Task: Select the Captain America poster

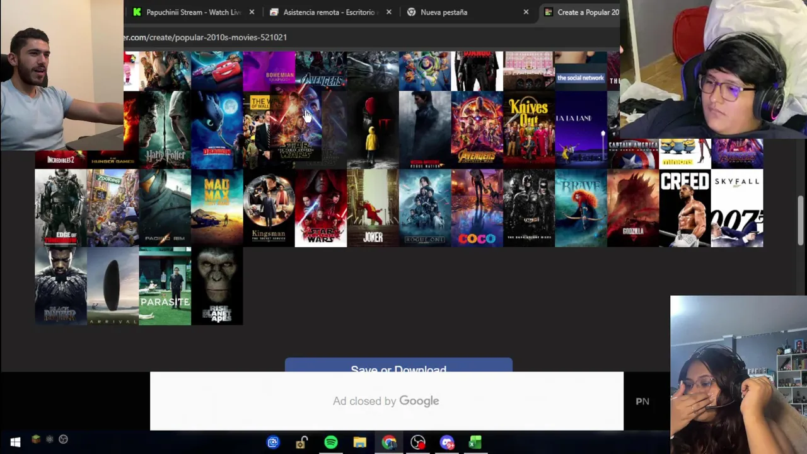Action: pos(632,154)
